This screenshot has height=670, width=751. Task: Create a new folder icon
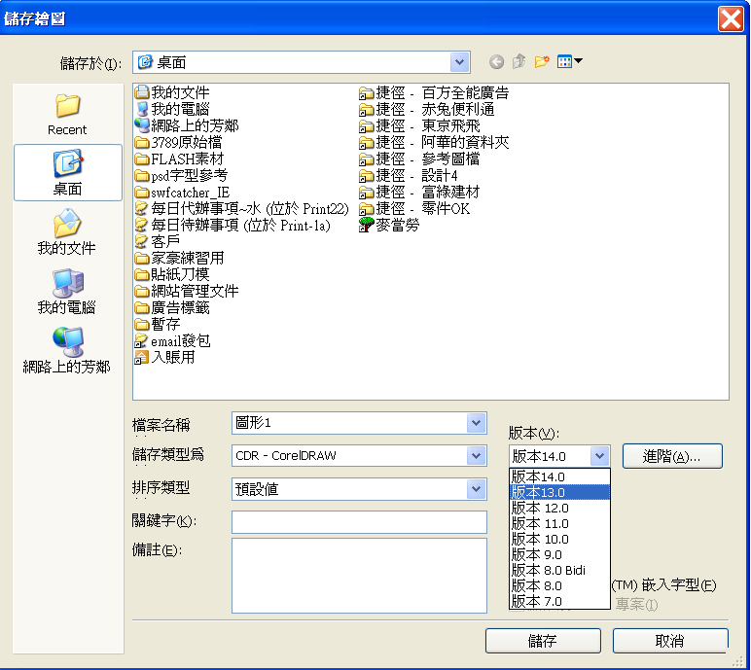[x=542, y=62]
